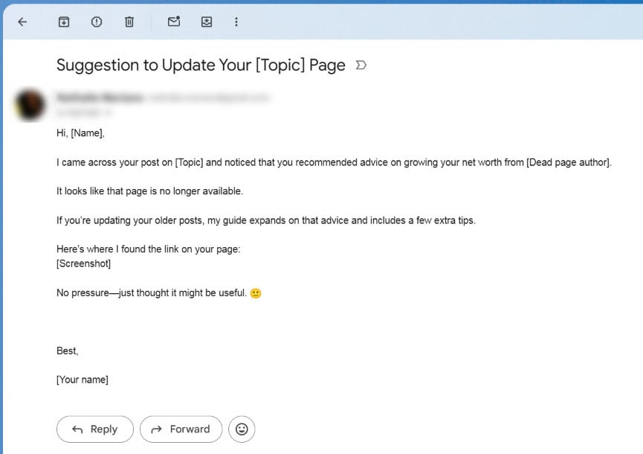Click the smiley emoji in the body
Viewport: 643px width, 454px height.
(x=256, y=293)
